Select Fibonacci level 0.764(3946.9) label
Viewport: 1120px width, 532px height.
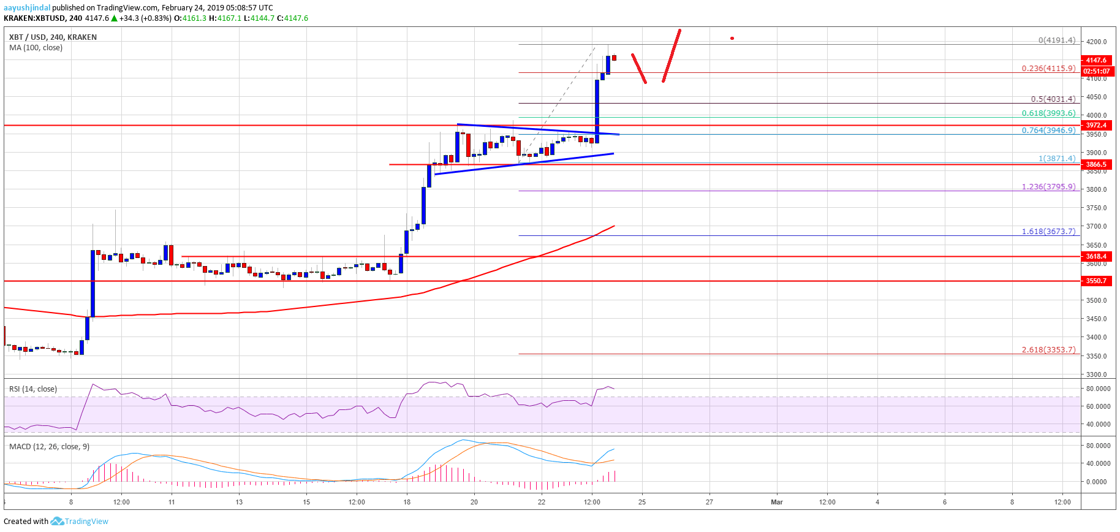click(x=1048, y=131)
